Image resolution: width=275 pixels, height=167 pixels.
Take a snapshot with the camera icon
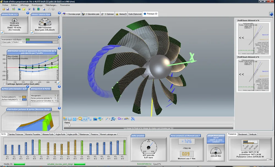click(x=95, y=119)
